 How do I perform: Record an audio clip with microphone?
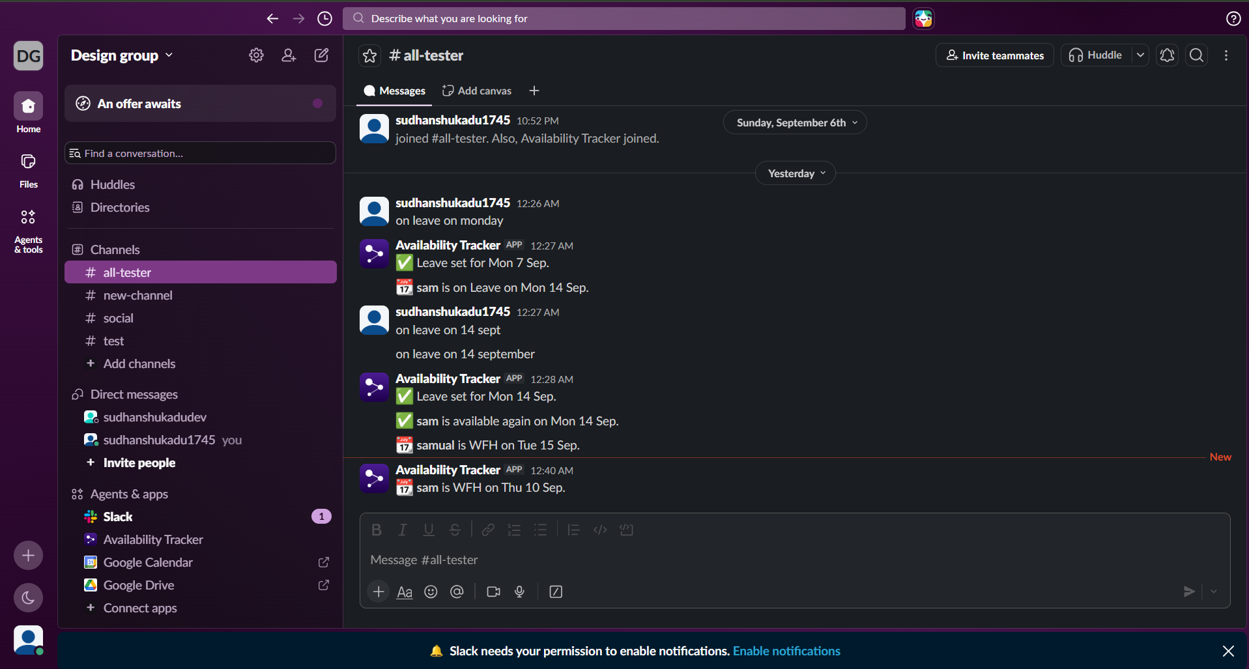click(x=519, y=591)
